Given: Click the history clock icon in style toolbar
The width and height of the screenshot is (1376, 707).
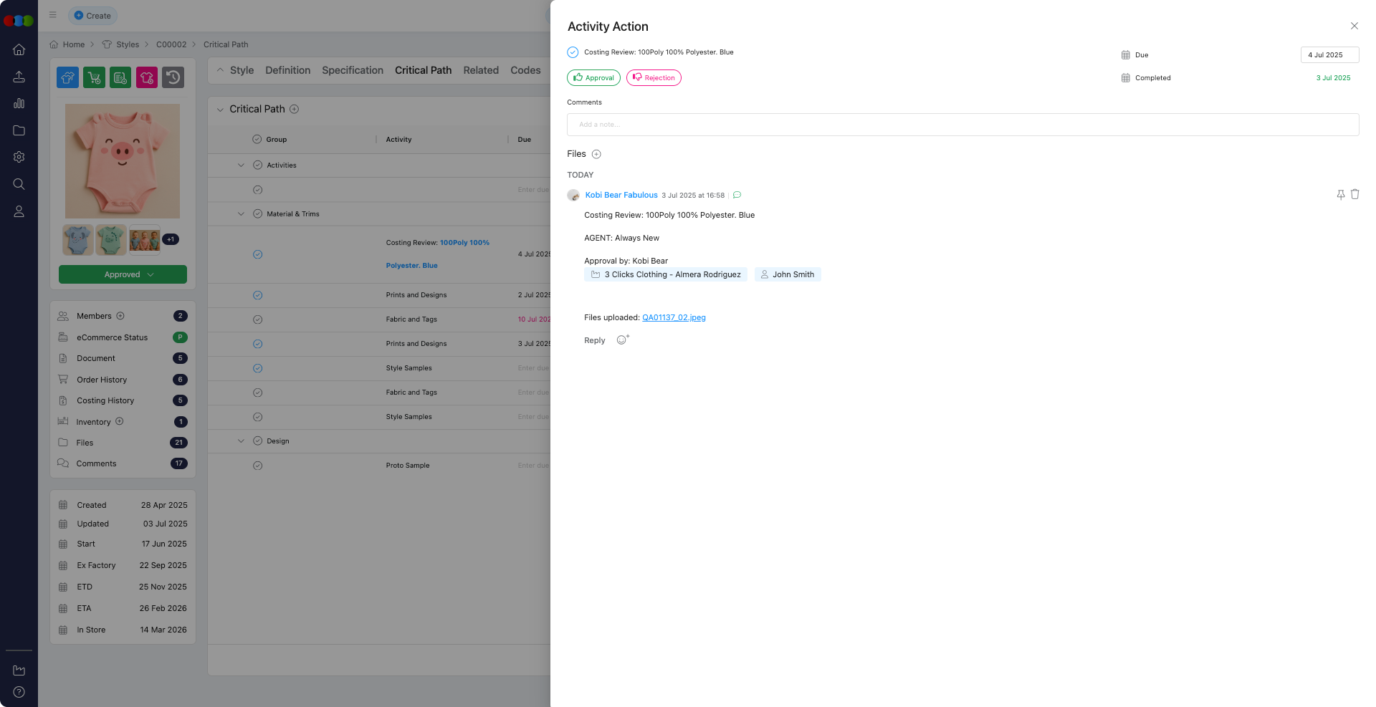Looking at the screenshot, I should (x=173, y=77).
